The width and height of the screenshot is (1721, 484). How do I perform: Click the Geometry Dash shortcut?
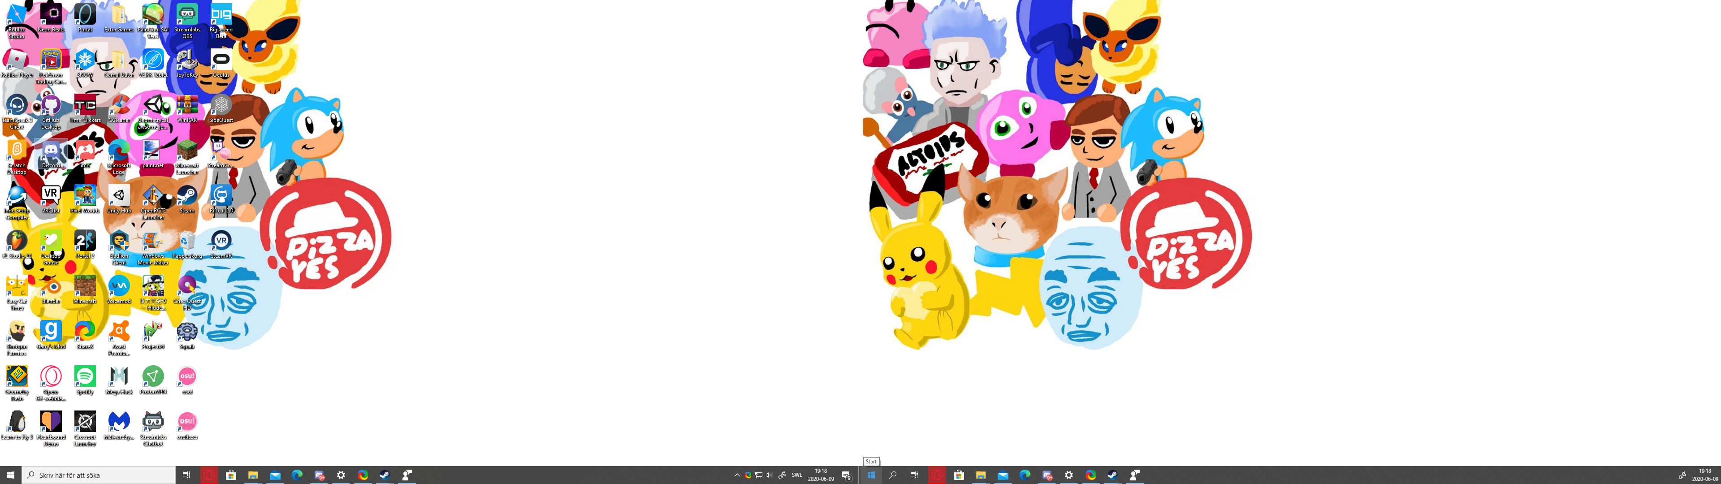click(17, 383)
